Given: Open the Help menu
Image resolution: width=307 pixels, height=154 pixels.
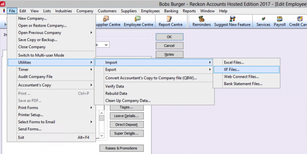Looking at the screenshot, I should (223, 11).
